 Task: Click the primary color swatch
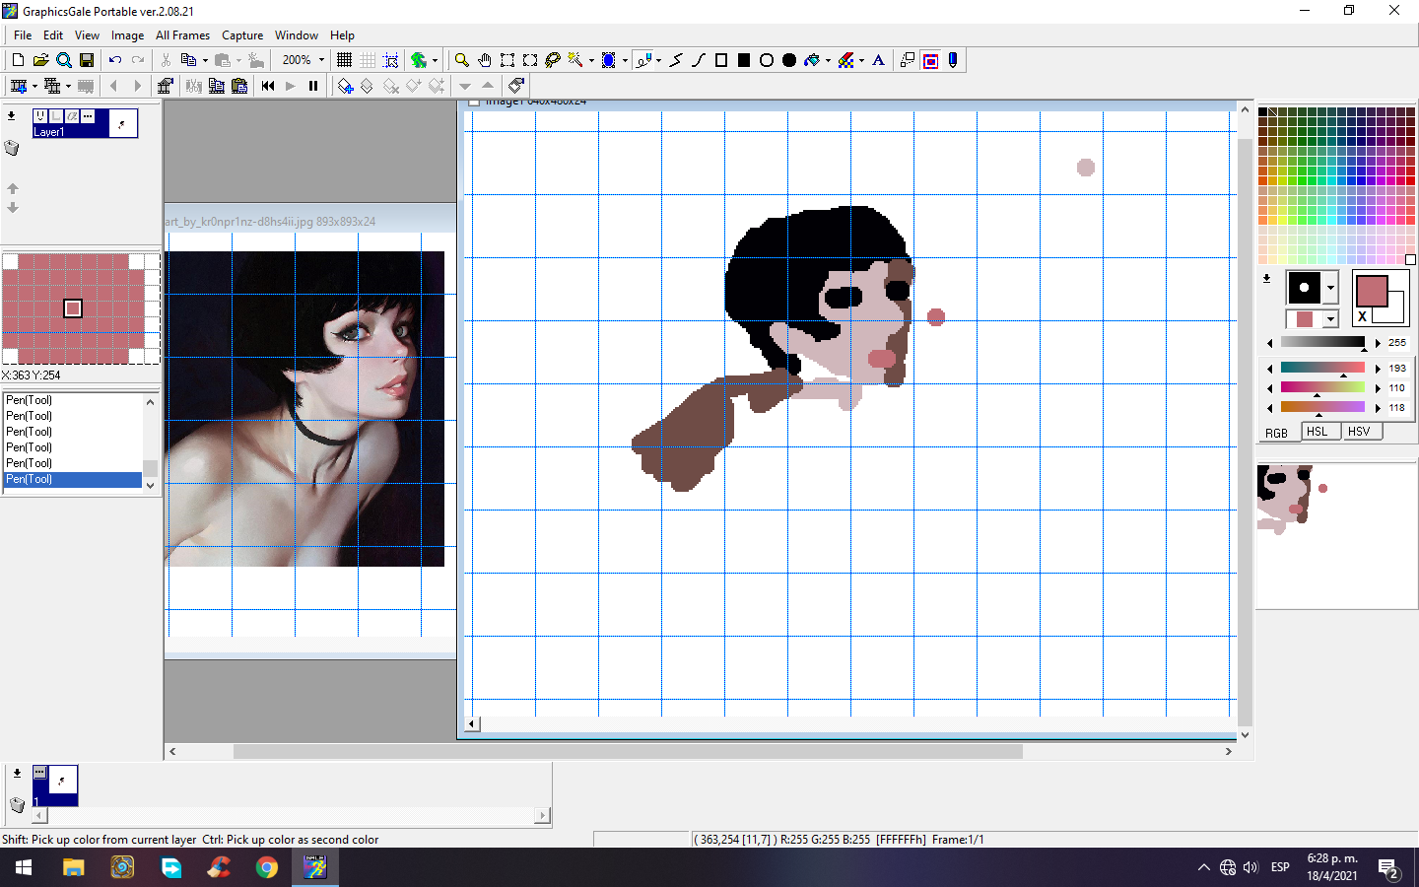(x=1372, y=291)
